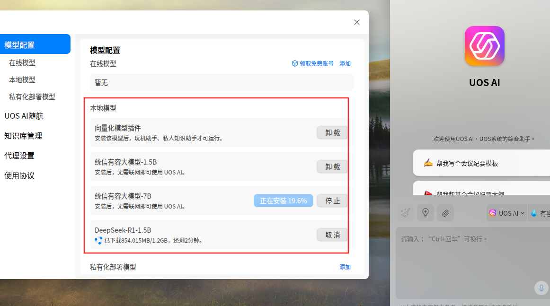Open 知识库管理 settings page
The image size is (550, 306).
(x=23, y=136)
